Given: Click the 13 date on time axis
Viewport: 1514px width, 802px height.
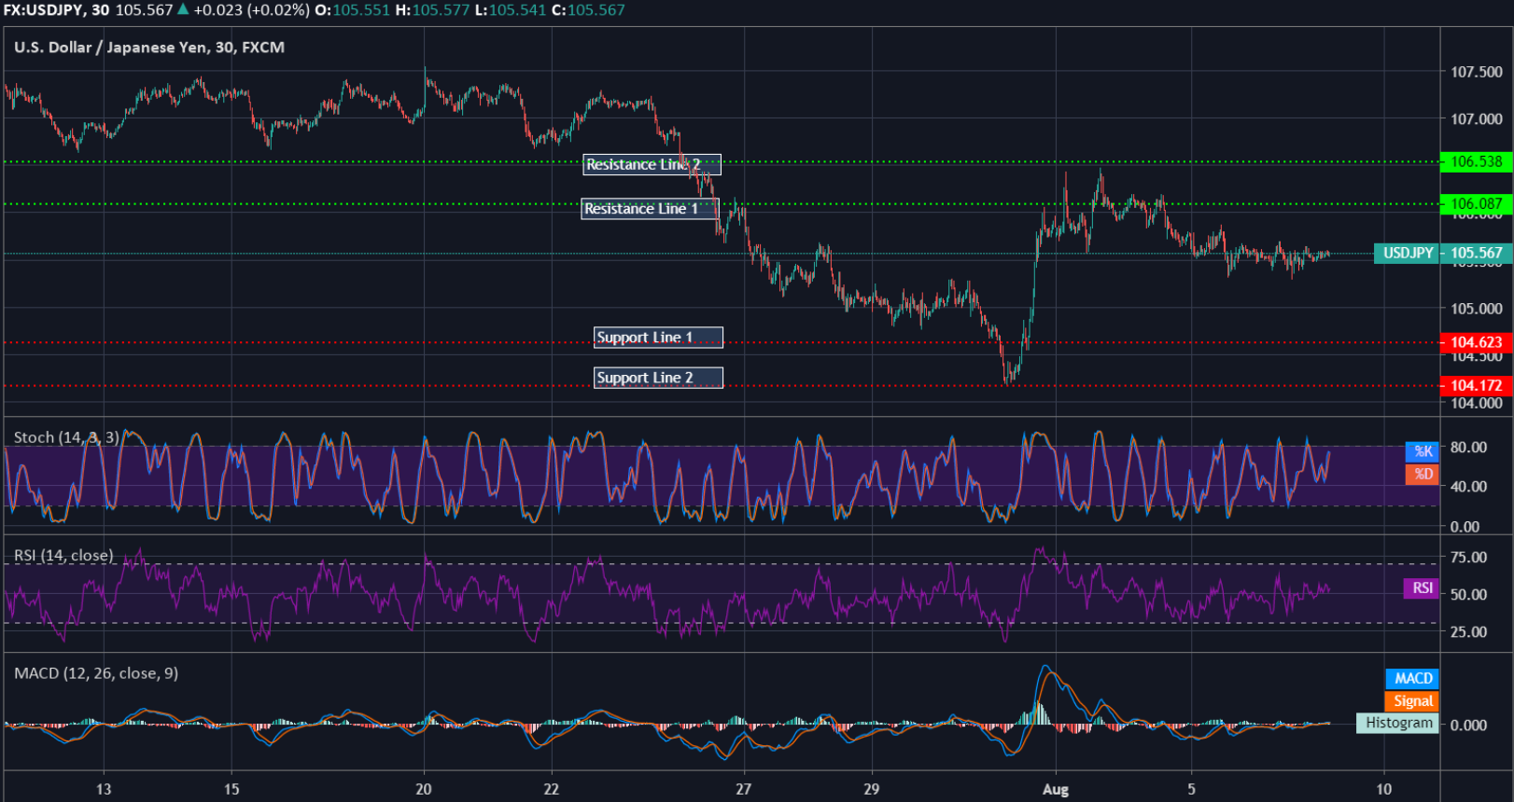Looking at the screenshot, I should click(104, 789).
